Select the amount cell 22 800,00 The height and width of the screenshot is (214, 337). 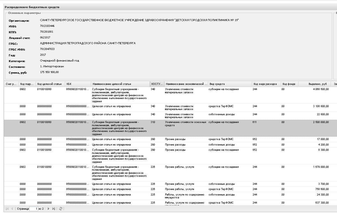tap(323, 114)
